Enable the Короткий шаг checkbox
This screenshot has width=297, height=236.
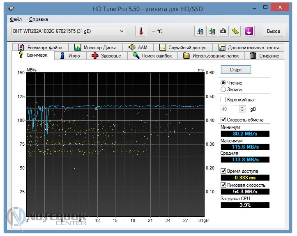point(223,99)
